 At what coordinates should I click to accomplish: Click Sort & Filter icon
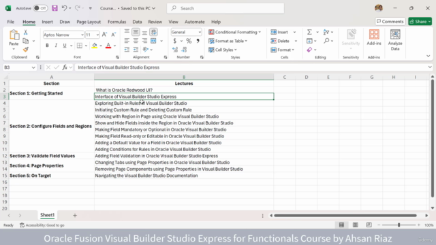326,32
